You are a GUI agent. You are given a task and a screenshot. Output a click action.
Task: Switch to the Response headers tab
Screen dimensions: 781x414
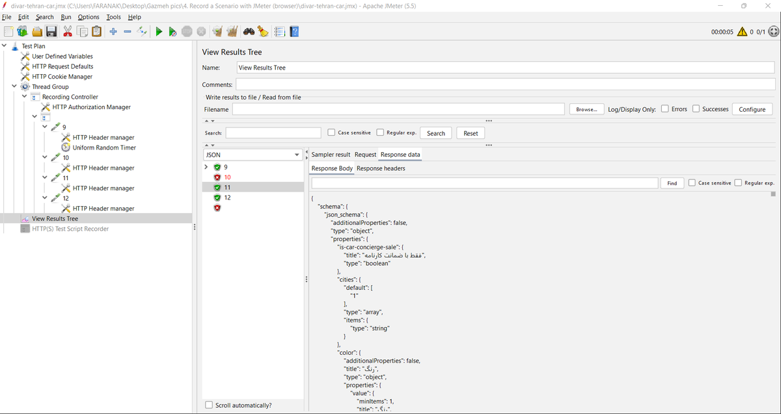tap(381, 168)
